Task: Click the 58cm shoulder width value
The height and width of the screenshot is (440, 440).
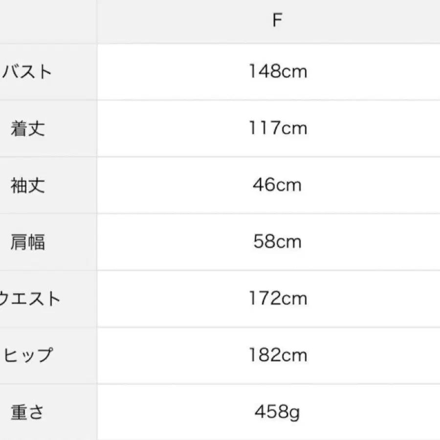Action: click(x=278, y=242)
